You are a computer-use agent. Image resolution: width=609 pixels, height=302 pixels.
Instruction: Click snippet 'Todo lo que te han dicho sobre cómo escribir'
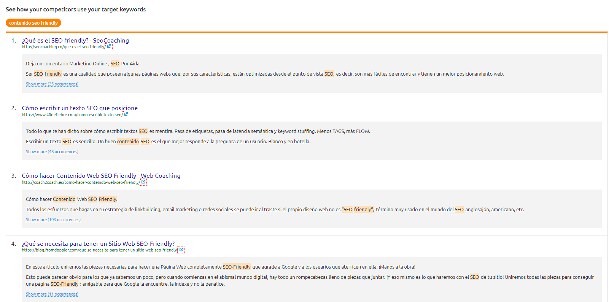point(198,131)
